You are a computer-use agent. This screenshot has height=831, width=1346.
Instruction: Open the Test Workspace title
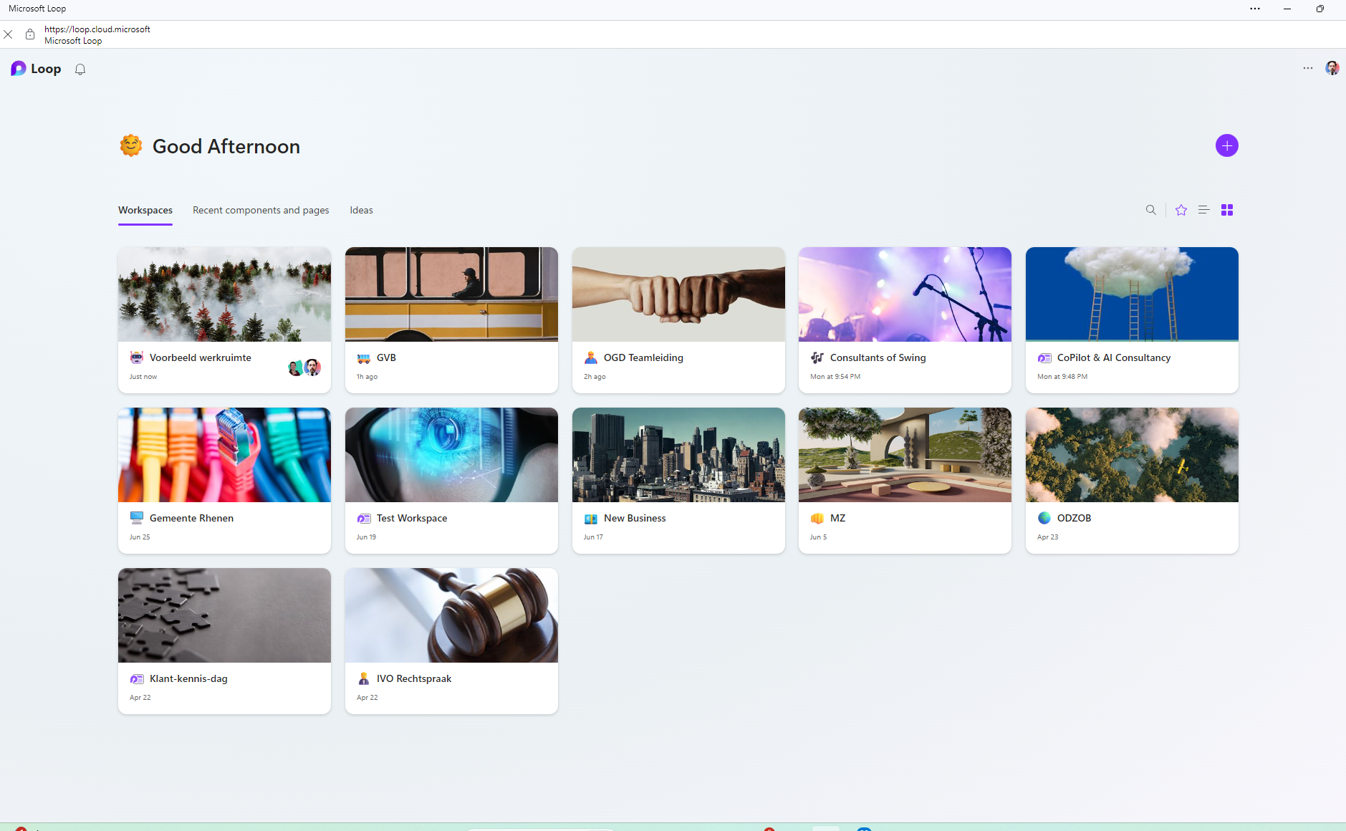tap(412, 518)
